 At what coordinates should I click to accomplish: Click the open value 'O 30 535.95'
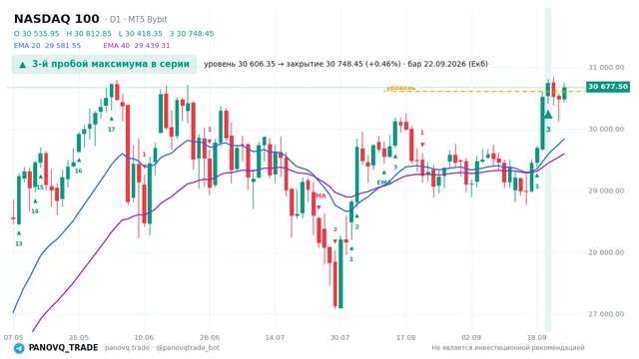37,34
